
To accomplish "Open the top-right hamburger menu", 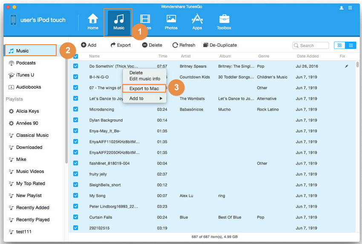I will click(351, 8).
